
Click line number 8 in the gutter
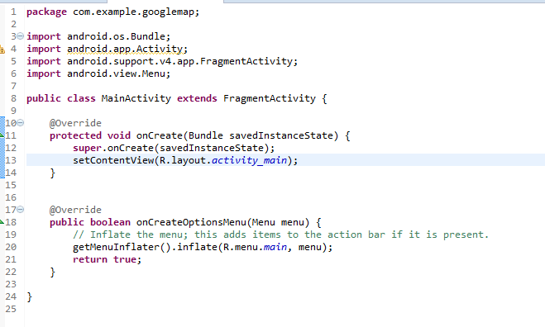pos(13,98)
